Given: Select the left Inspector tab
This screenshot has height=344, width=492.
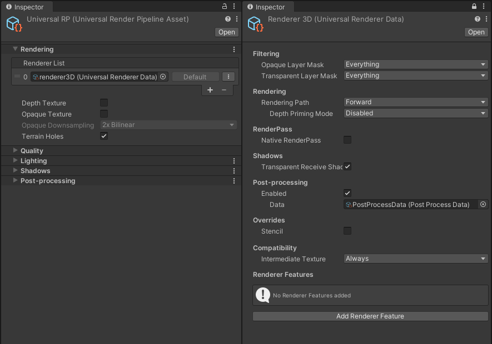Looking at the screenshot, I should click(x=26, y=7).
